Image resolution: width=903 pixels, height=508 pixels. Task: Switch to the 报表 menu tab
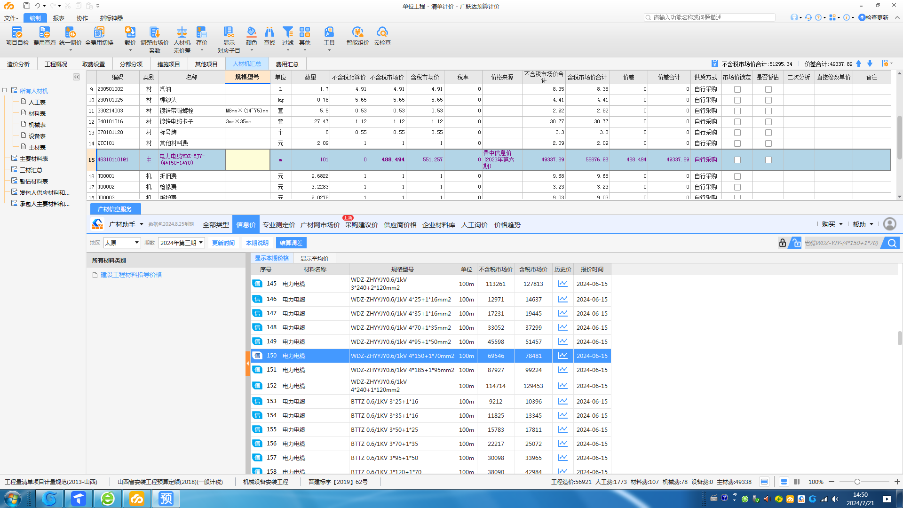pyautogui.click(x=59, y=18)
